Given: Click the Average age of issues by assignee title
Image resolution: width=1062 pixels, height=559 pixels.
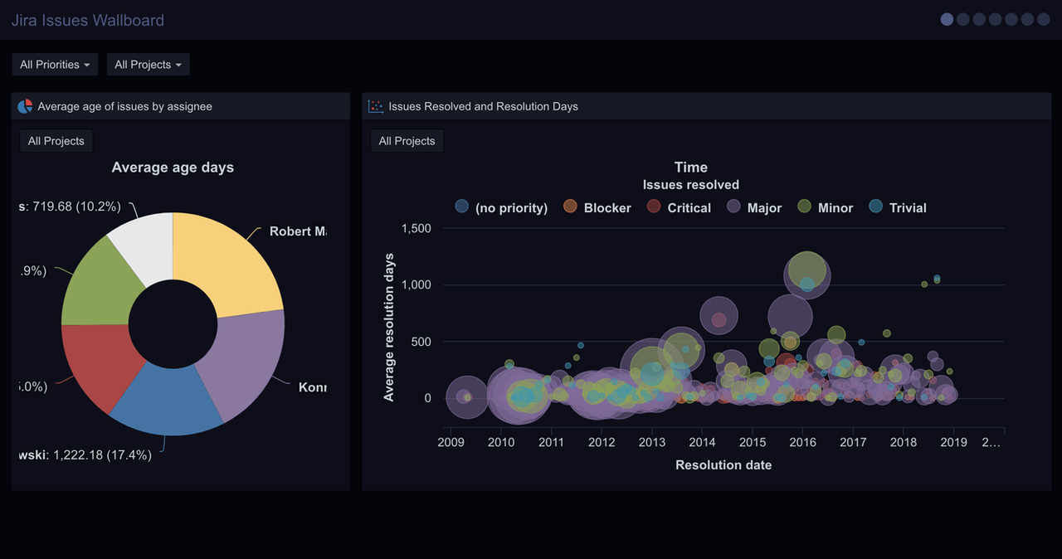Looking at the screenshot, I should click(x=124, y=106).
